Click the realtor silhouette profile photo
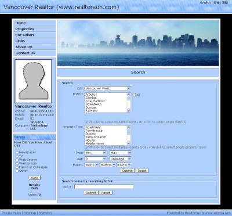The image size is (232, 216). [x=33, y=81]
